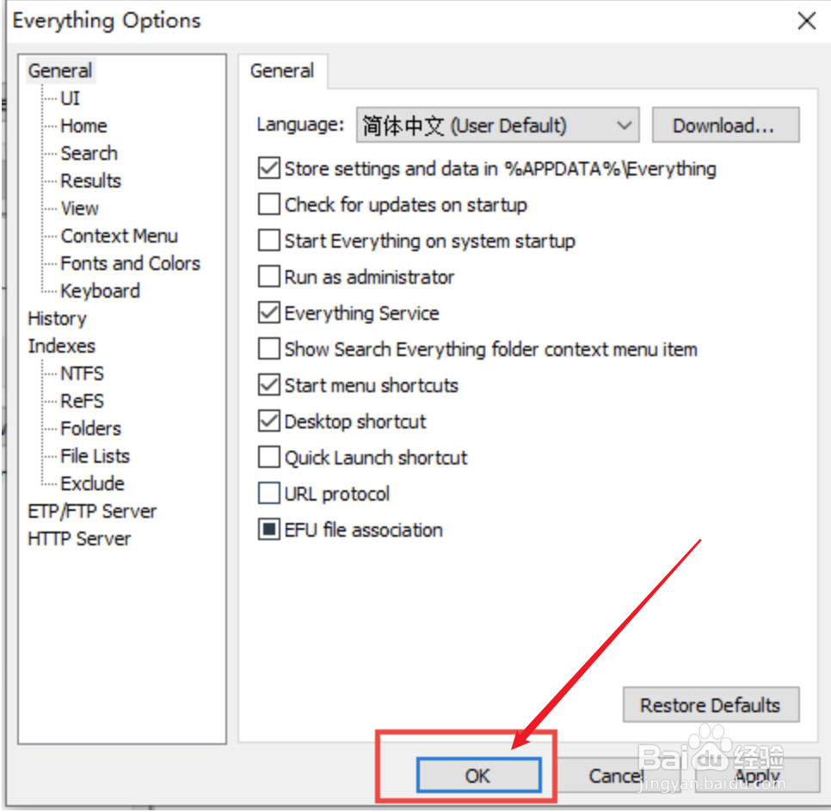Select ETP/FTP Server in the tree
The width and height of the screenshot is (831, 812).
(92, 512)
